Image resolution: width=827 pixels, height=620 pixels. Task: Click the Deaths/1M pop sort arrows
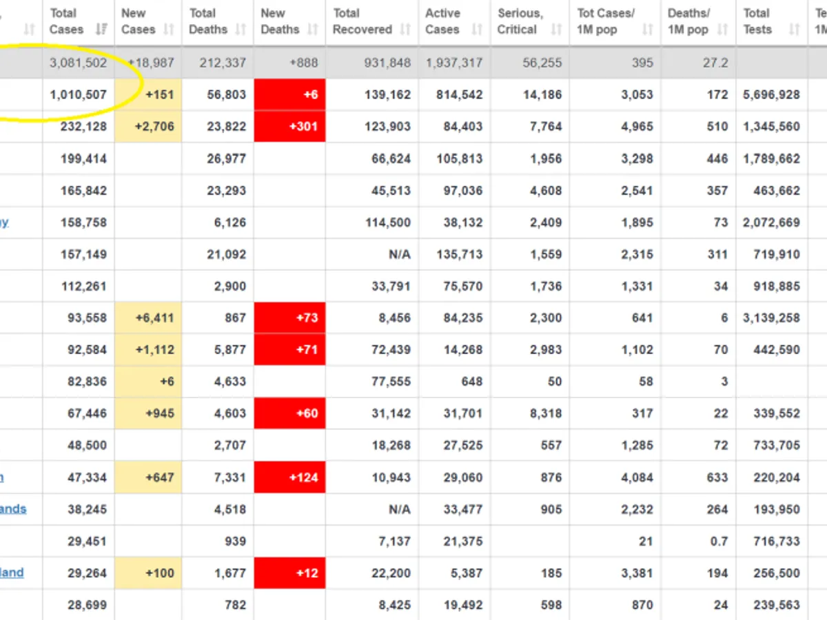click(x=722, y=30)
